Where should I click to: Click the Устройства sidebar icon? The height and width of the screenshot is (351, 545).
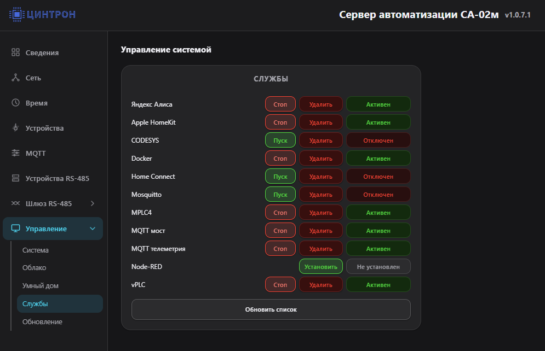pos(16,127)
